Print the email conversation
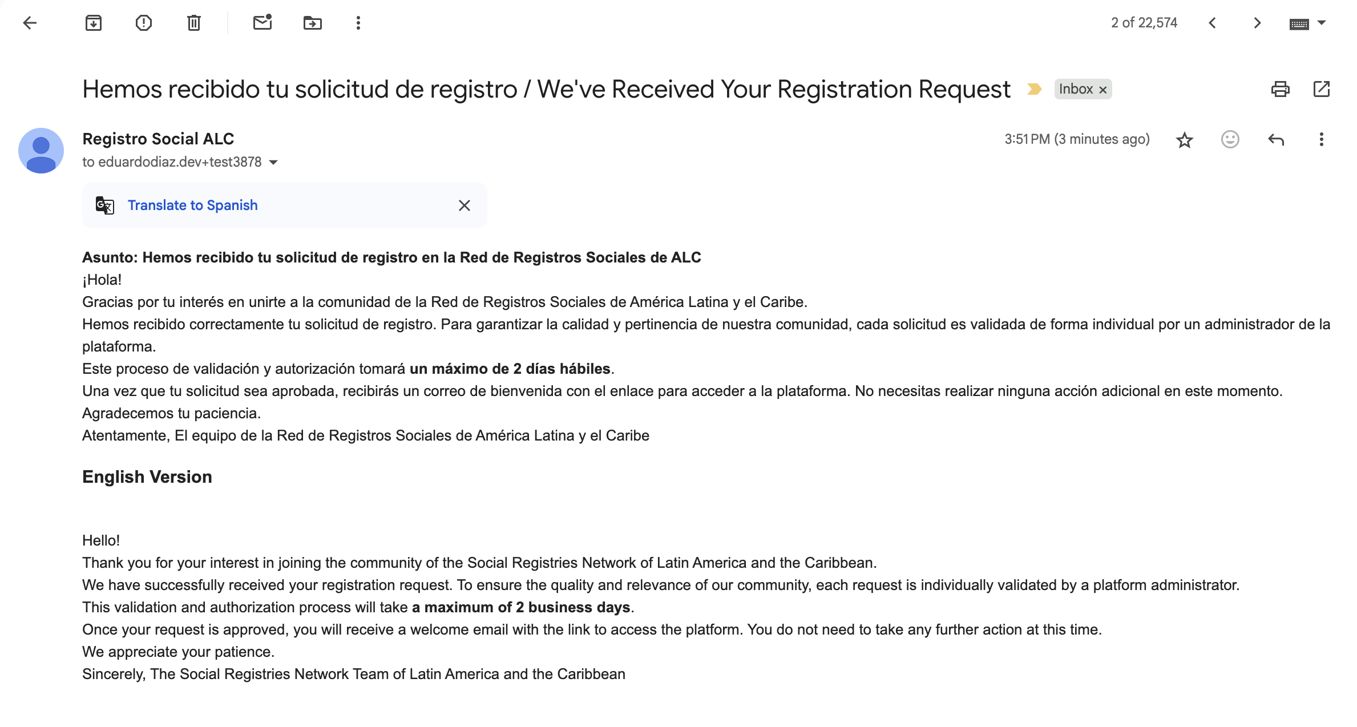 (1280, 89)
